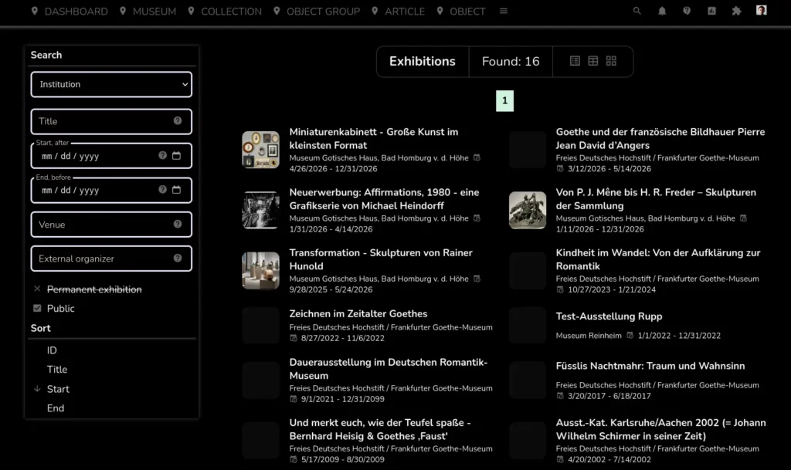Open Transformation - Skulpturen von Rainer Hunold
This screenshot has height=470, width=791.
[x=381, y=259]
